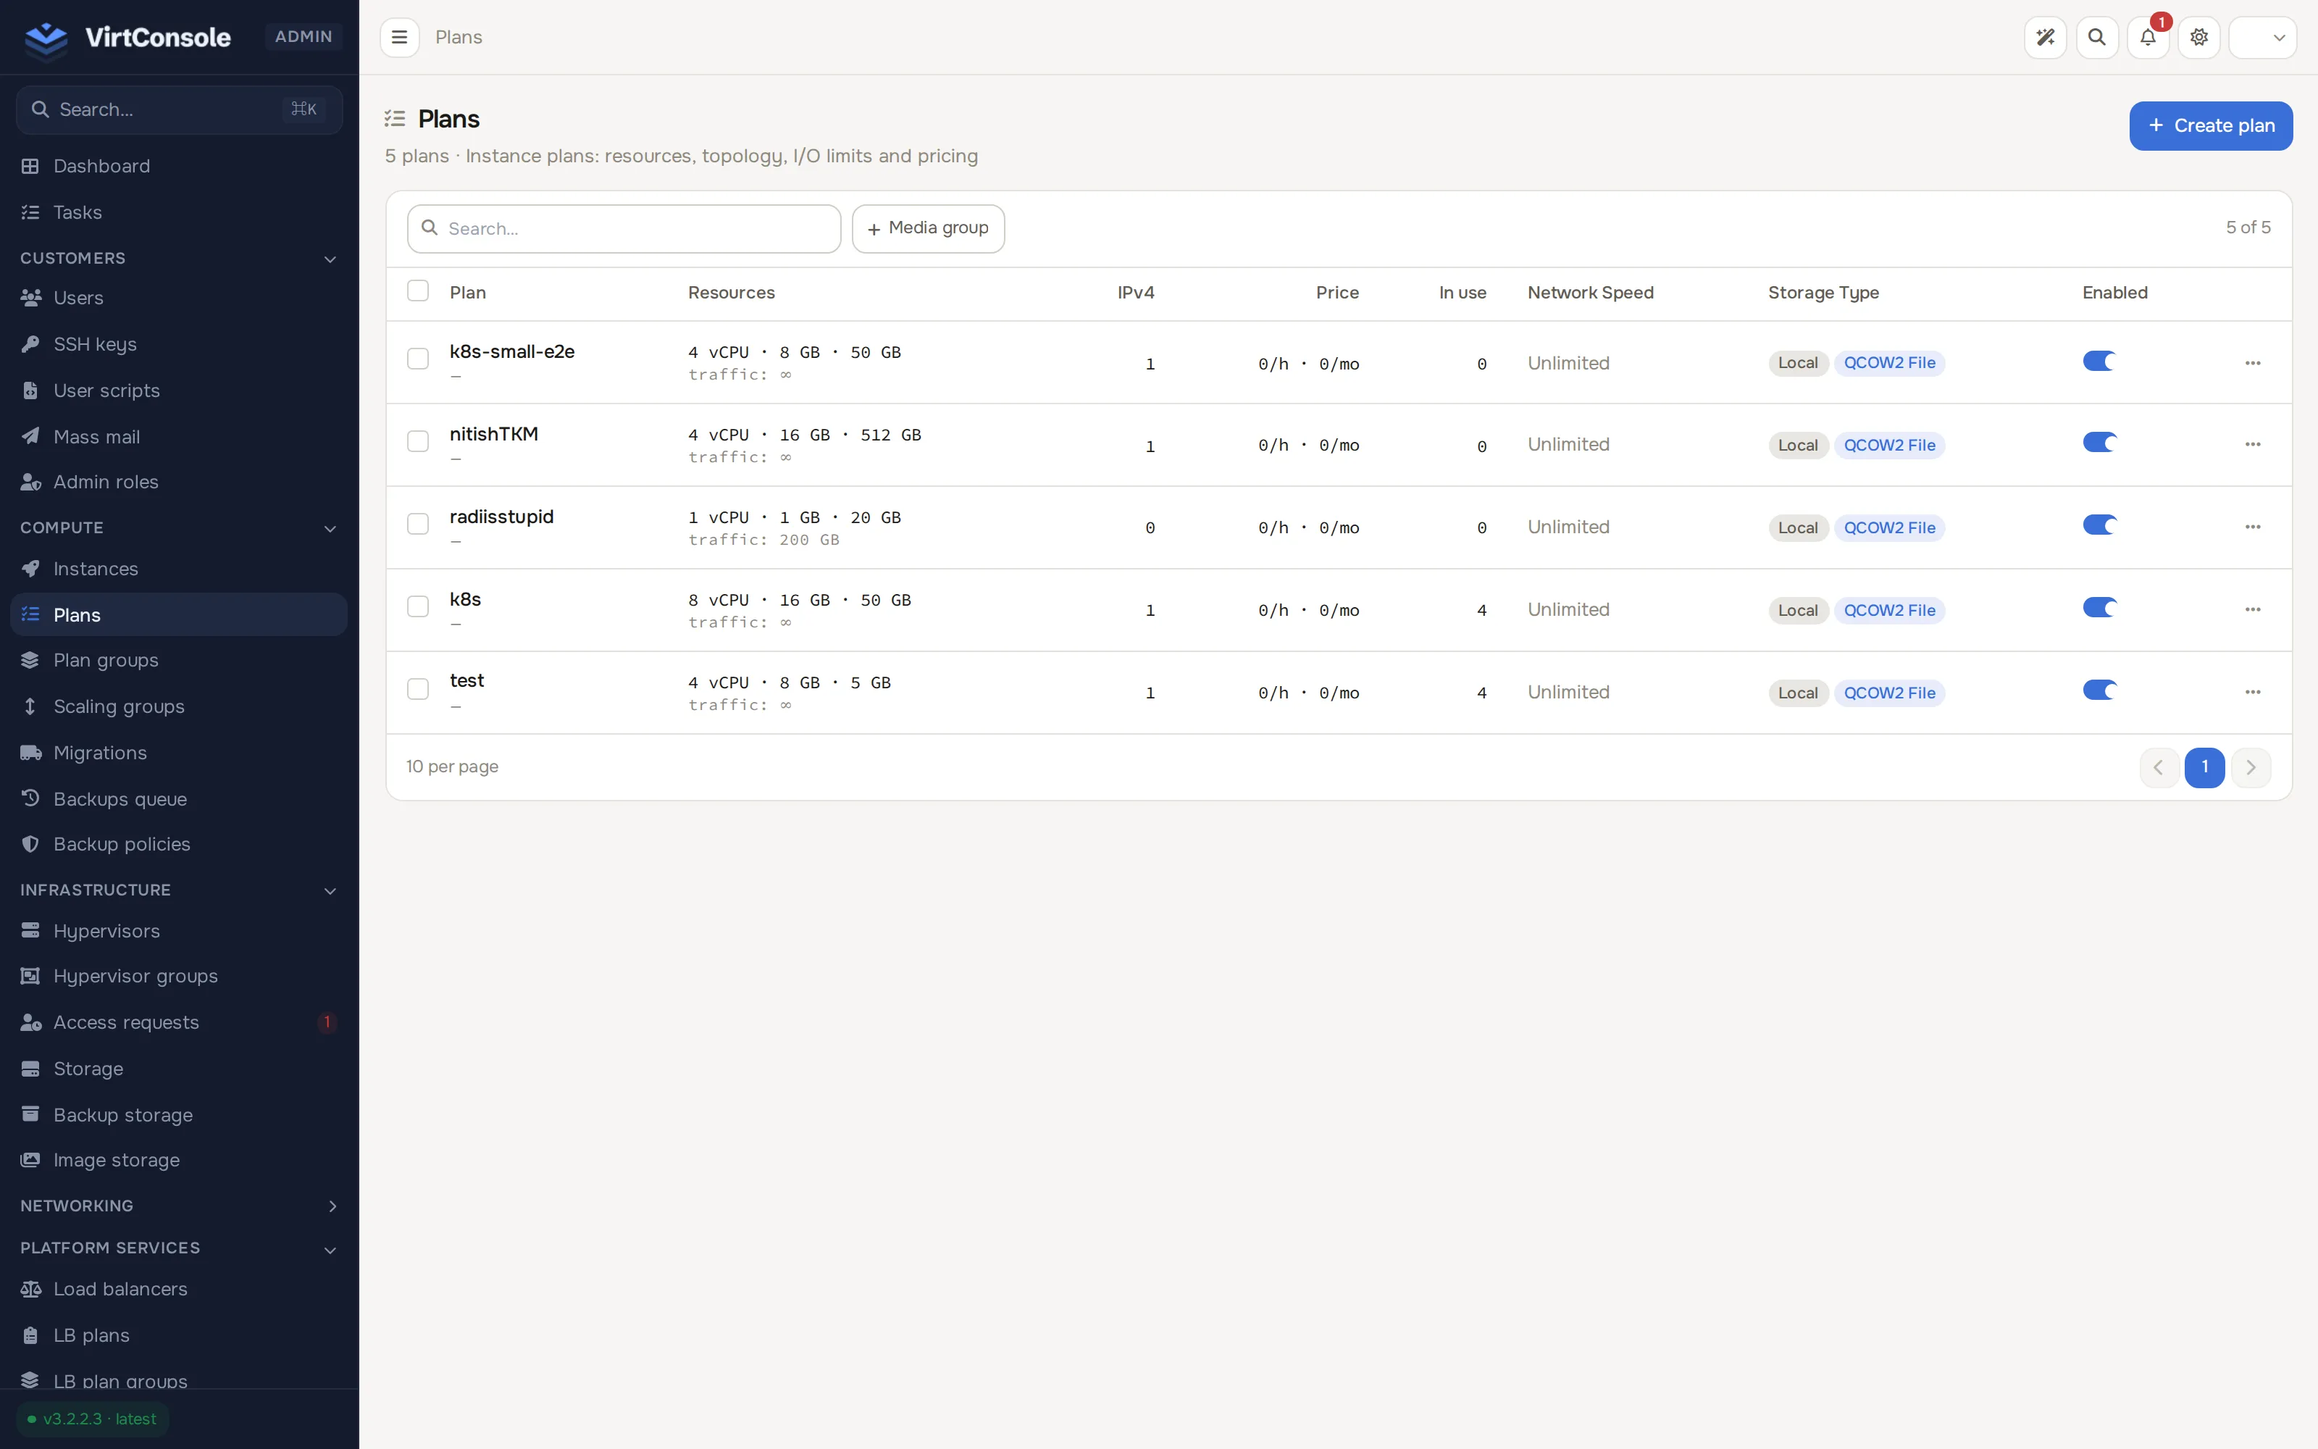Collapse the PLATFORM SERVICES section
This screenshot has height=1449, width=2318.
[x=179, y=1248]
